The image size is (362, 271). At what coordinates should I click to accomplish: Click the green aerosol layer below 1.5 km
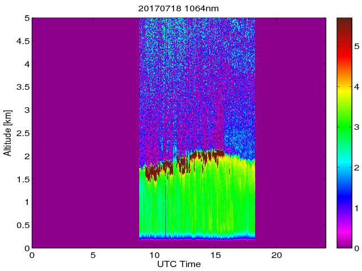click(x=192, y=203)
